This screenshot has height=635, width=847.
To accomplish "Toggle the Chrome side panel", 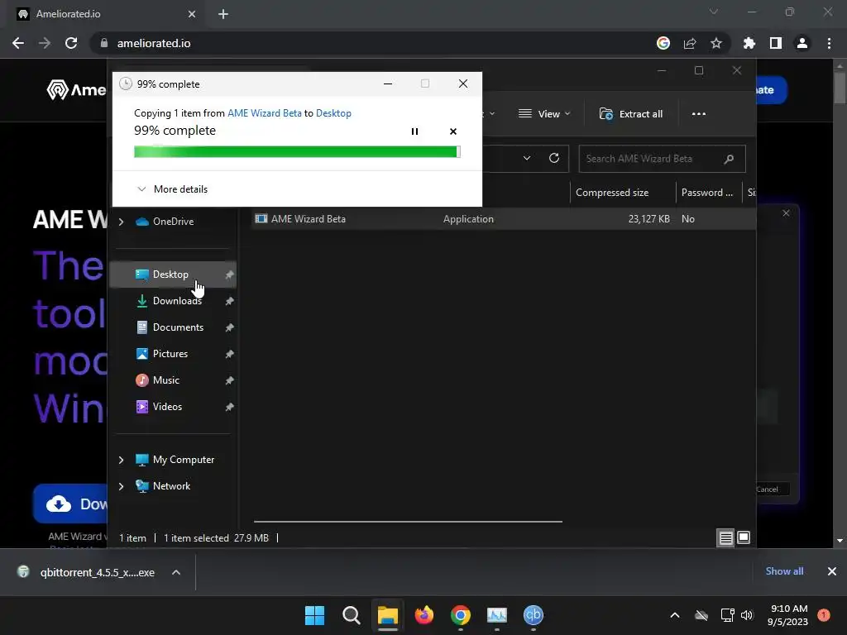I will pos(776,43).
